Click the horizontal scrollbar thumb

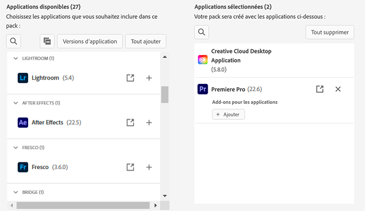83,205
